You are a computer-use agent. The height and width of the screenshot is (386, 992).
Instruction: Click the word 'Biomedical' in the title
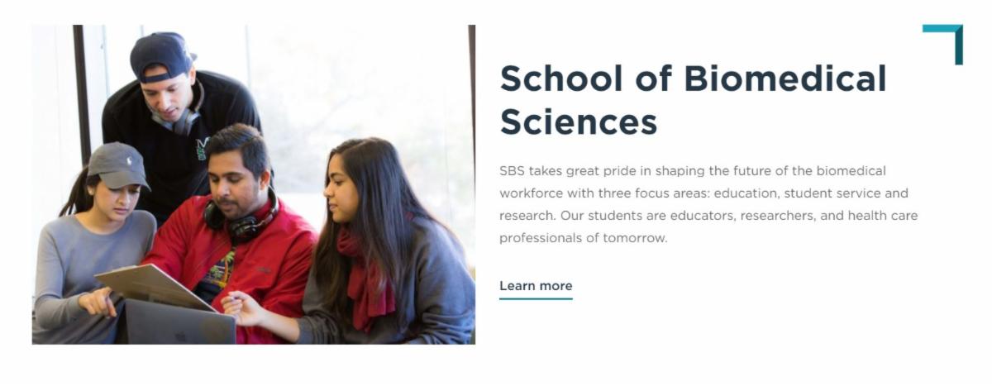click(785, 79)
